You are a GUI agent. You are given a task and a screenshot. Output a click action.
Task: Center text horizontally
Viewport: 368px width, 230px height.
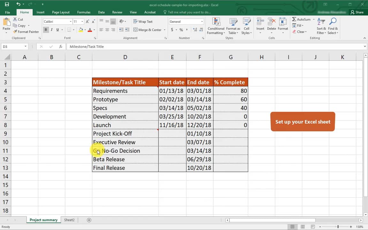[107, 30]
